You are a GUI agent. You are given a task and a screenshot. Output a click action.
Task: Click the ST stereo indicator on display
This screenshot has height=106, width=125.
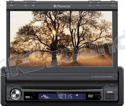pos(77,95)
